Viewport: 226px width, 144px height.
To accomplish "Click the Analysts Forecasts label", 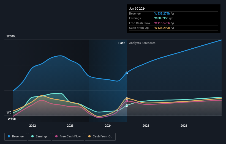I will [x=142, y=43].
